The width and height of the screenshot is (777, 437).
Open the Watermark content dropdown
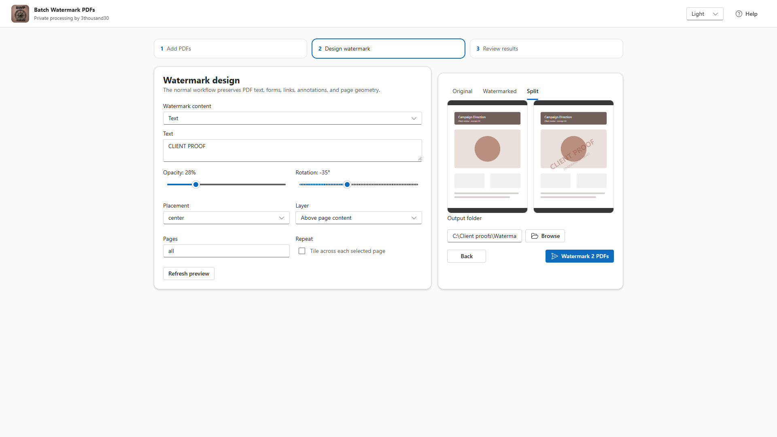click(292, 118)
